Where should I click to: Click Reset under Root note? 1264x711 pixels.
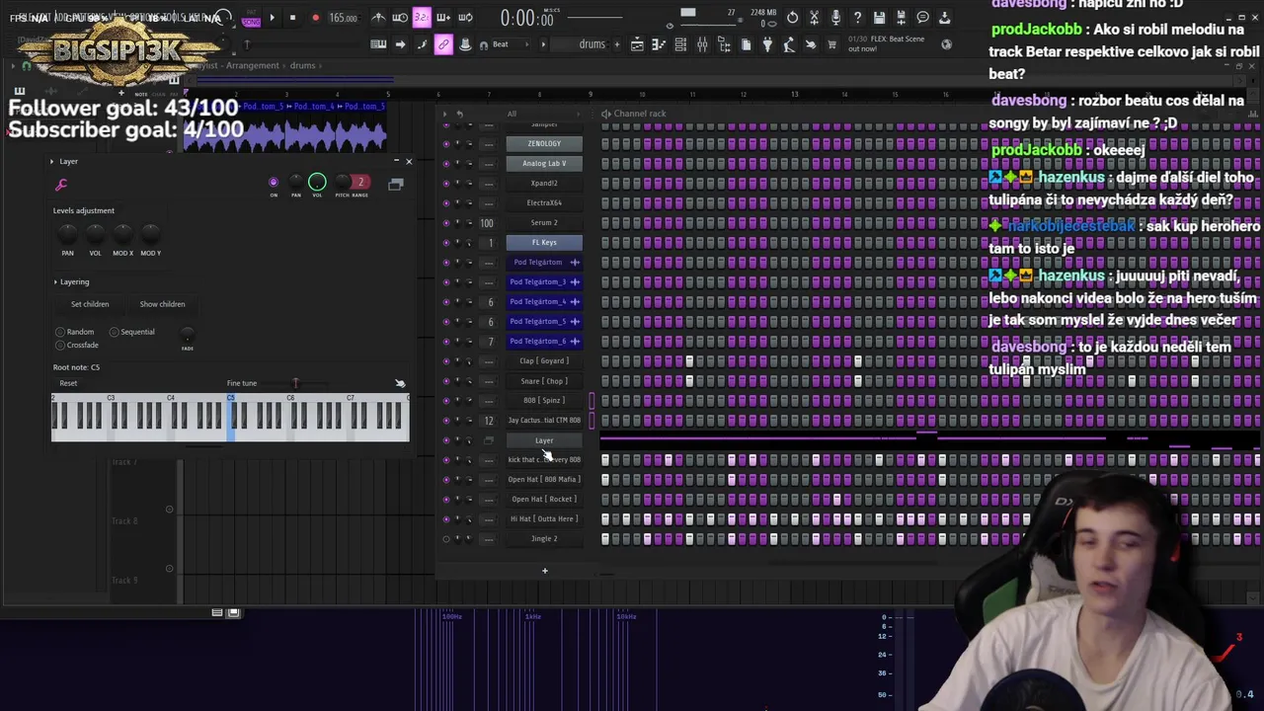pyautogui.click(x=68, y=383)
